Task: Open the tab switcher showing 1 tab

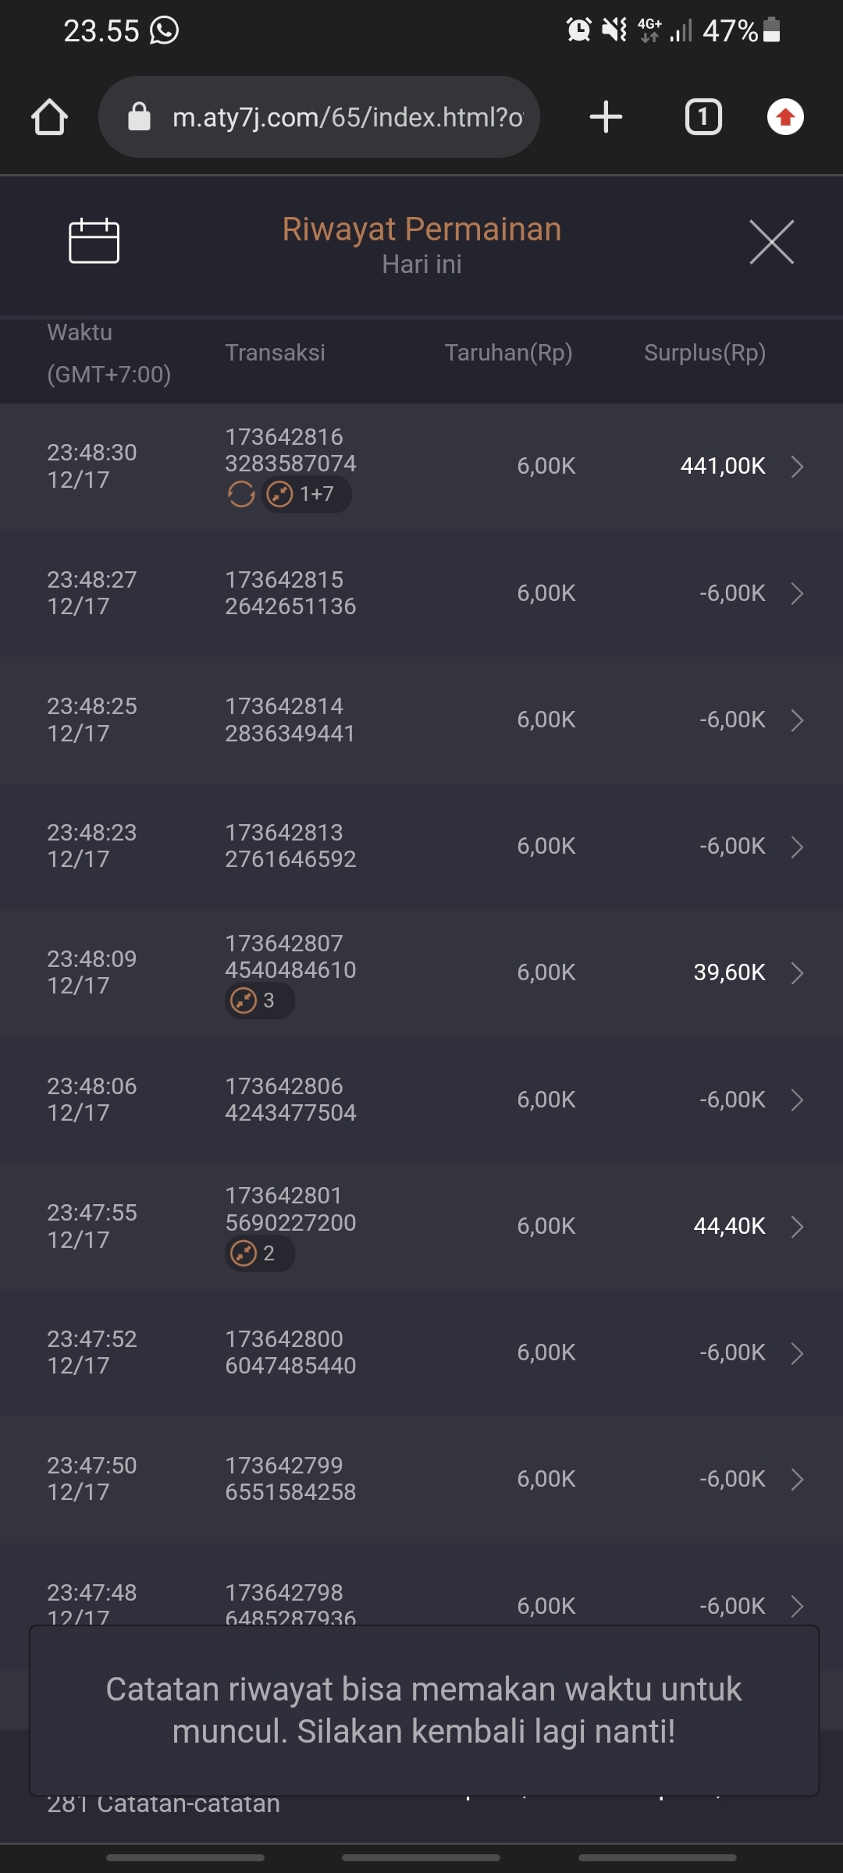Action: [x=703, y=117]
